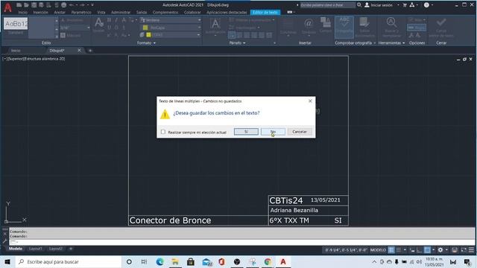477x268 pixels.
Task: Open the text color PorCapa dropdown
Action: (199, 28)
